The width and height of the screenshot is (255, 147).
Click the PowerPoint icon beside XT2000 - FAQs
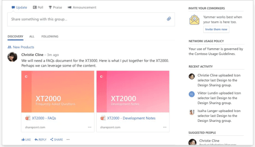click(28, 118)
